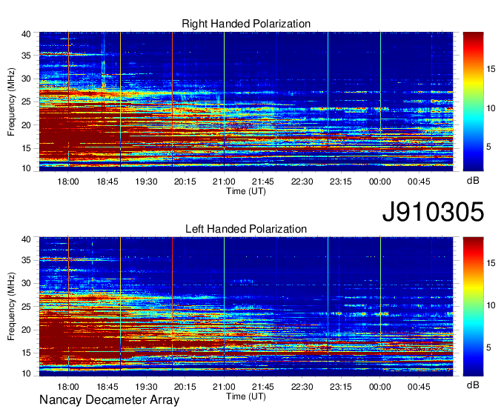Click the Nancay Decameter Array caption
The width and height of the screenshot is (504, 409).
109,400
